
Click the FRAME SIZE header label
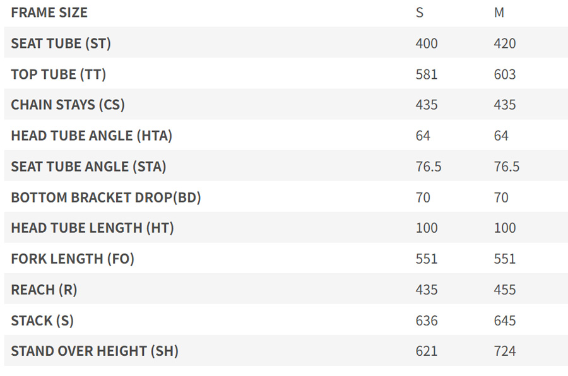[x=49, y=13]
